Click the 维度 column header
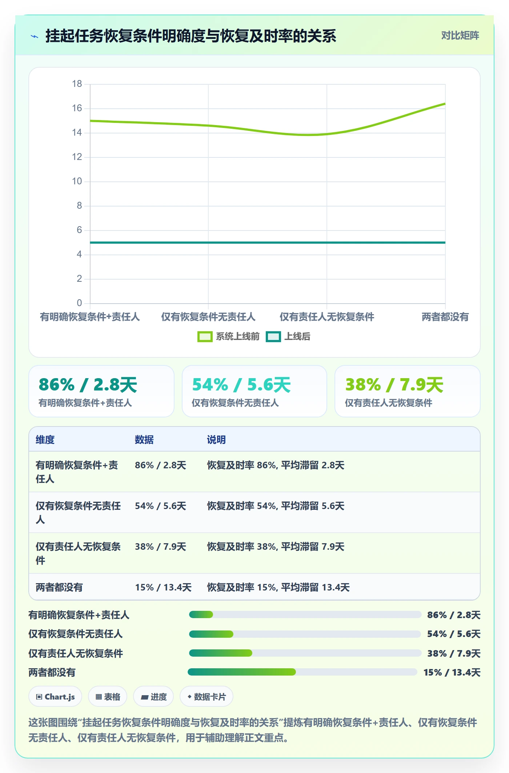 (45, 440)
